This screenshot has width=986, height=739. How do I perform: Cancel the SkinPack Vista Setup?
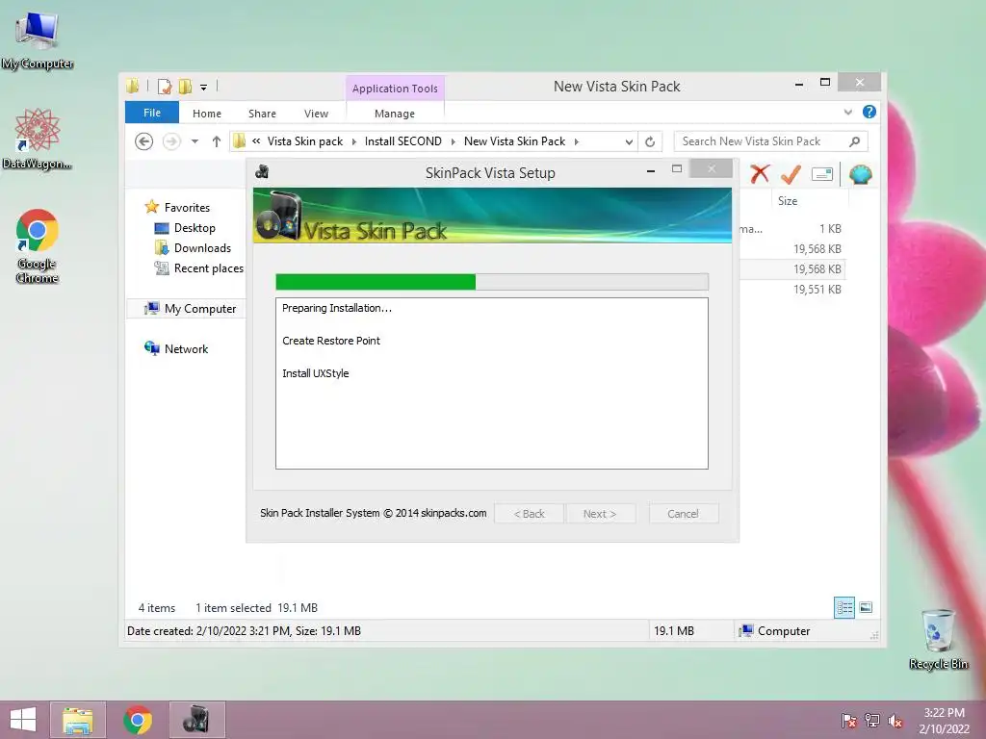coord(683,514)
